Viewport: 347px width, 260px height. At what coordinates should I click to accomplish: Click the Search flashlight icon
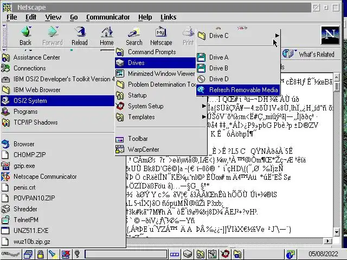[x=134, y=32]
